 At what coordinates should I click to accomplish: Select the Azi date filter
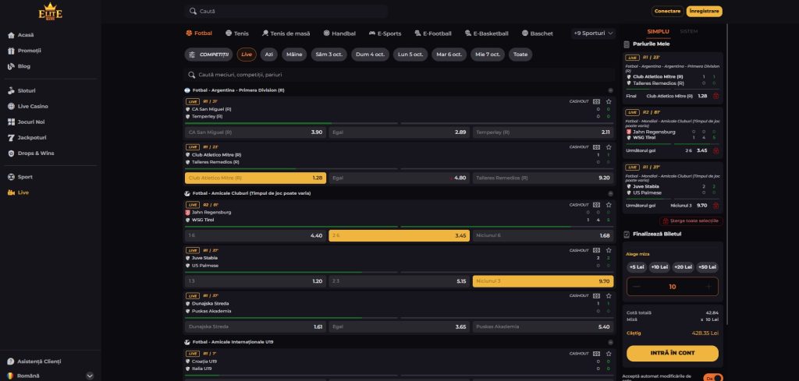[x=269, y=55]
